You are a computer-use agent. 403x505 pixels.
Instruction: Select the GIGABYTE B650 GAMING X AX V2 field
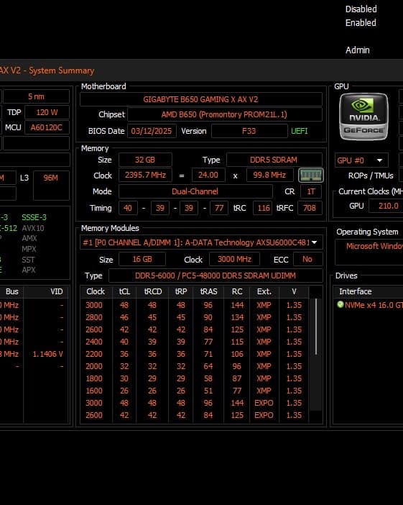201,99
